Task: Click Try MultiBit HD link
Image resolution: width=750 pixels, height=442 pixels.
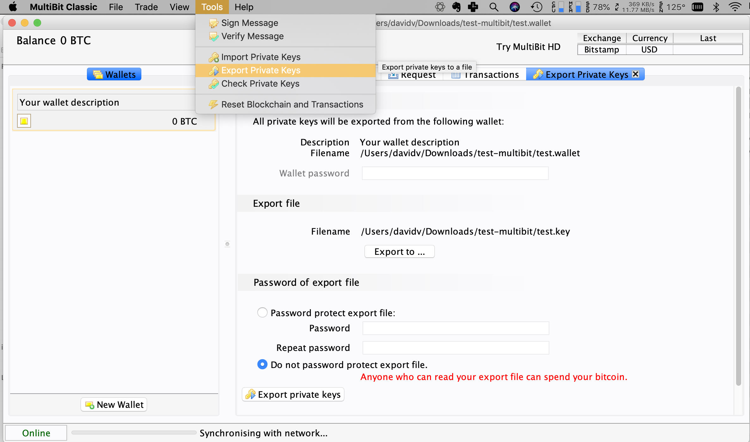Action: point(528,47)
